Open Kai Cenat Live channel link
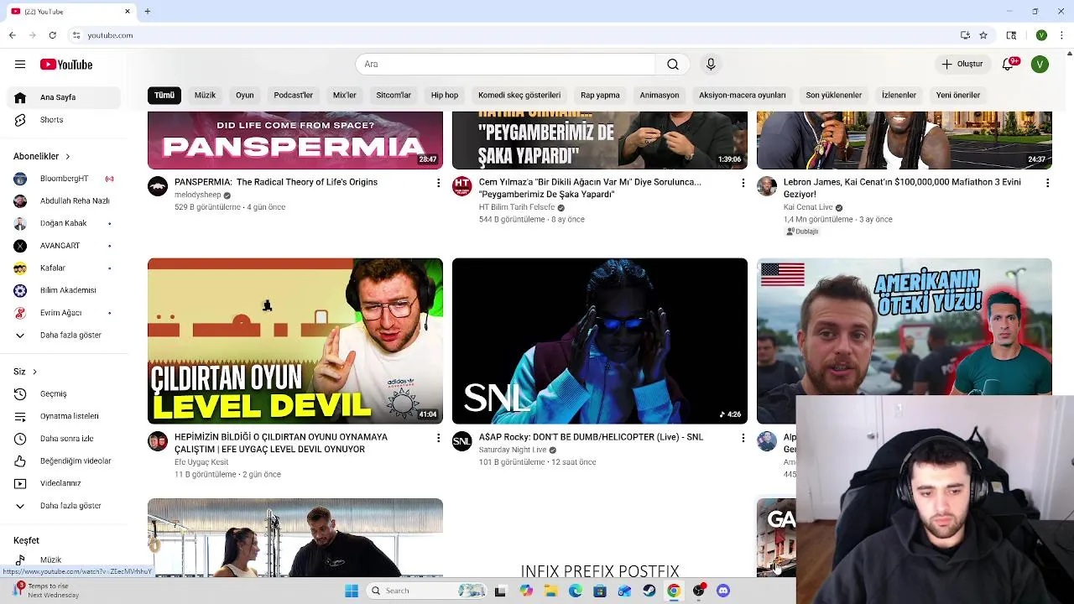Viewport: 1074px width, 604px height. [x=808, y=207]
